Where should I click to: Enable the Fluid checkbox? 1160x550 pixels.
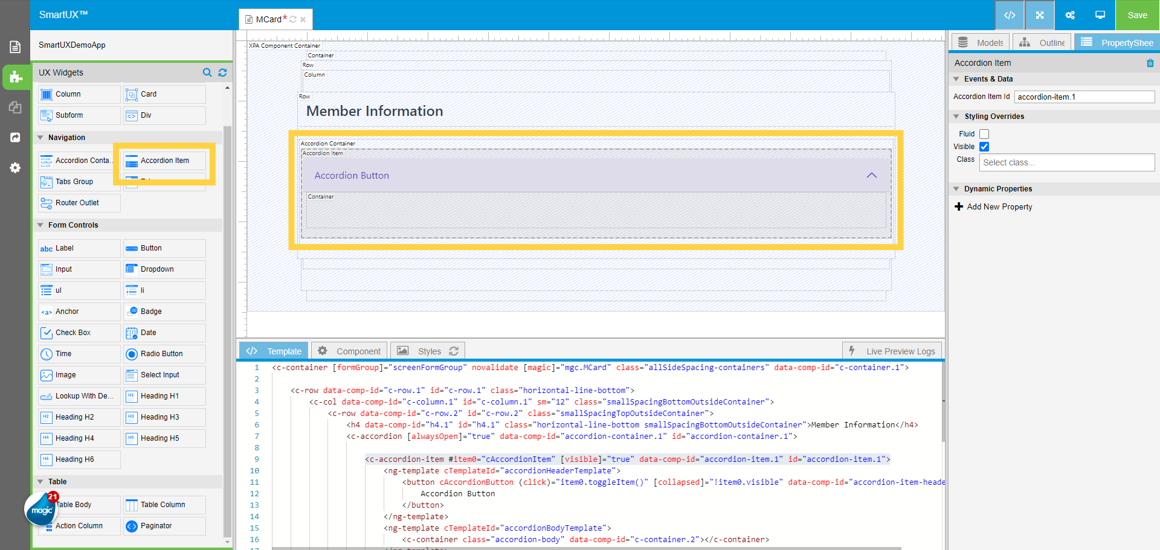coord(984,133)
